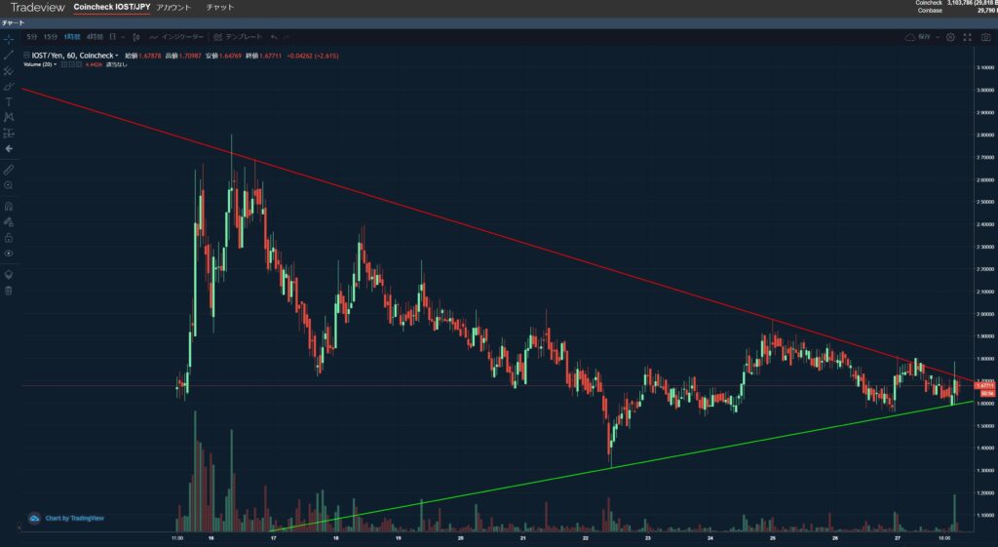Open chart settings gear icon
The image size is (998, 547).
(x=950, y=38)
